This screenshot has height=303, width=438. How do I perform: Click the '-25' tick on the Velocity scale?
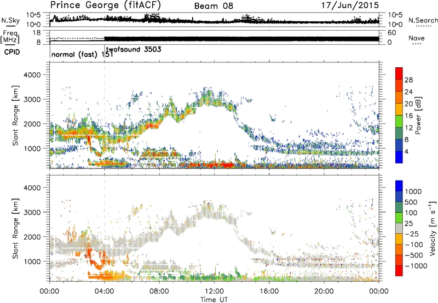pyautogui.click(x=412, y=234)
